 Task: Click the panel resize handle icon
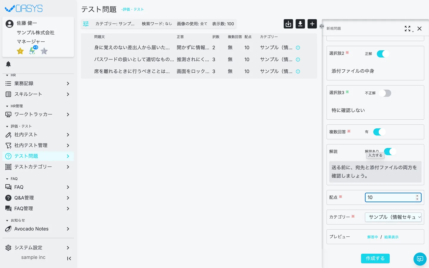click(x=322, y=26)
